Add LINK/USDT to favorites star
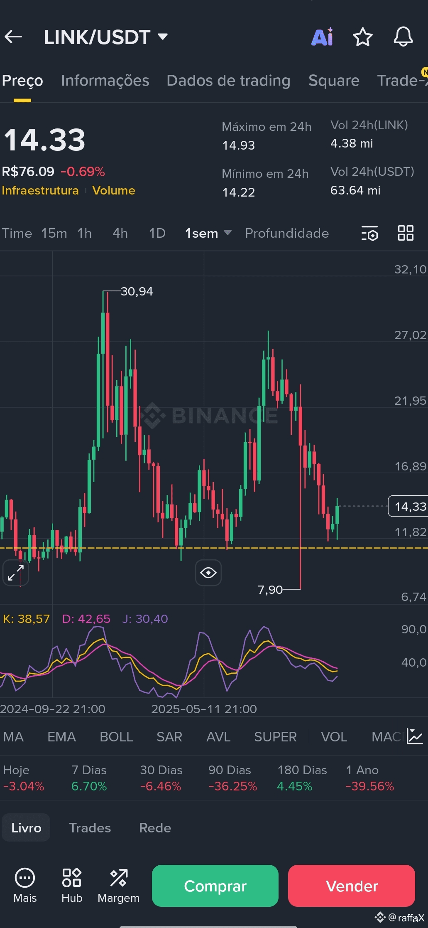The height and width of the screenshot is (928, 428). [x=362, y=37]
